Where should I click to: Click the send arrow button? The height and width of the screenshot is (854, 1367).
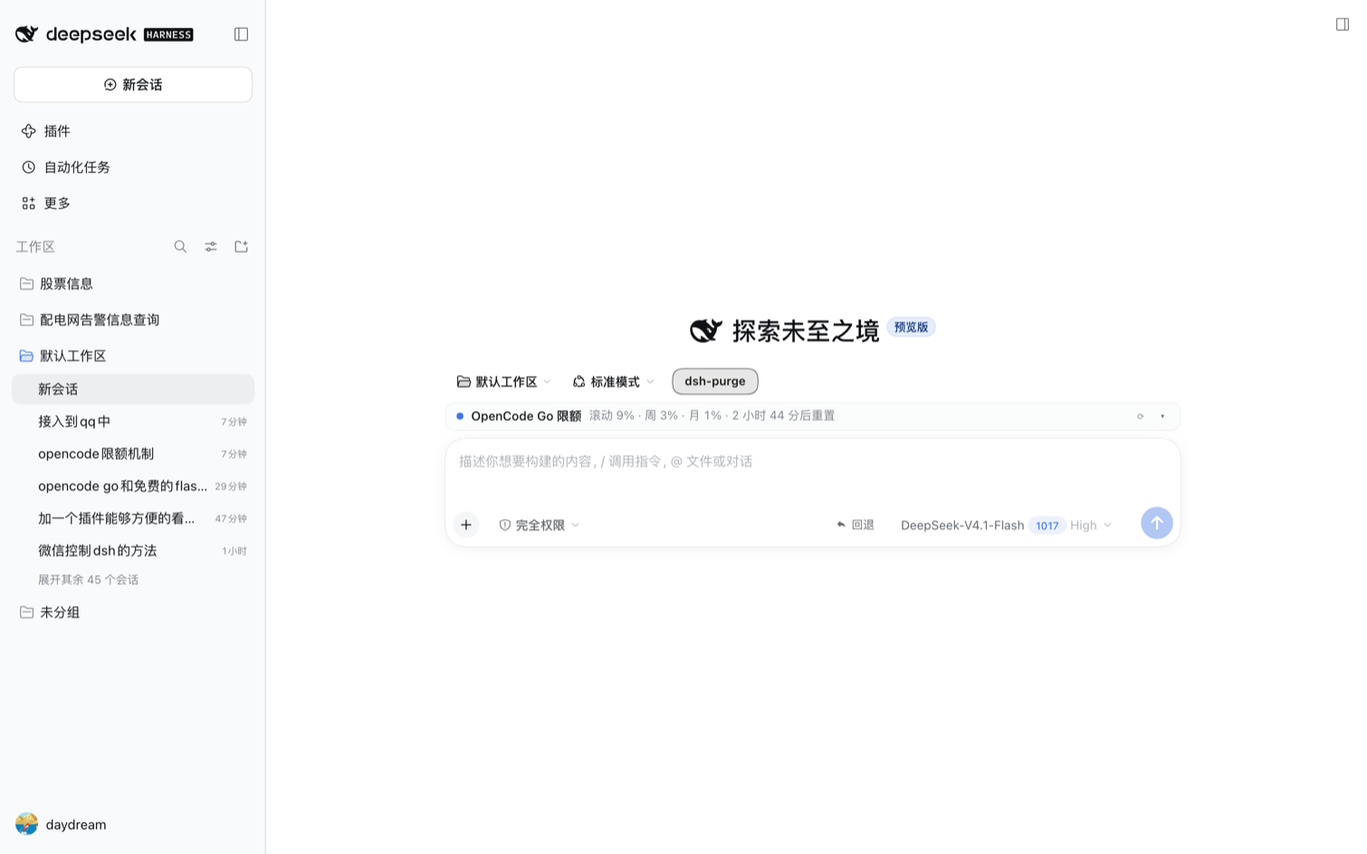[x=1156, y=523]
